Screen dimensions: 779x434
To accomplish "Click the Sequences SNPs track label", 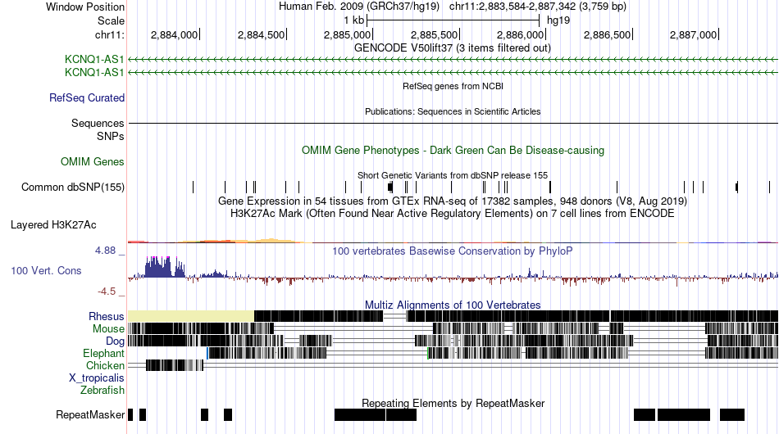I will pyautogui.click(x=98, y=129).
